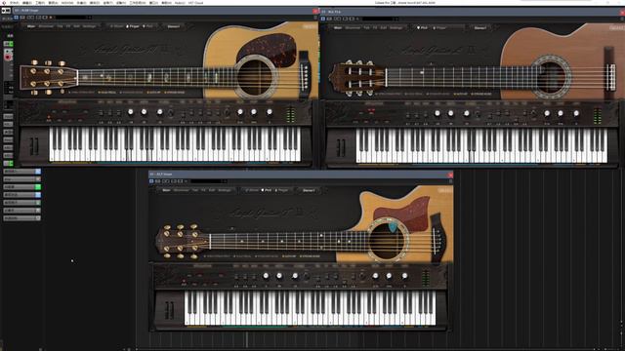Click the activate-plugin icon in the nylon guitar window header
The height and width of the screenshot is (351, 625).
coord(323,19)
